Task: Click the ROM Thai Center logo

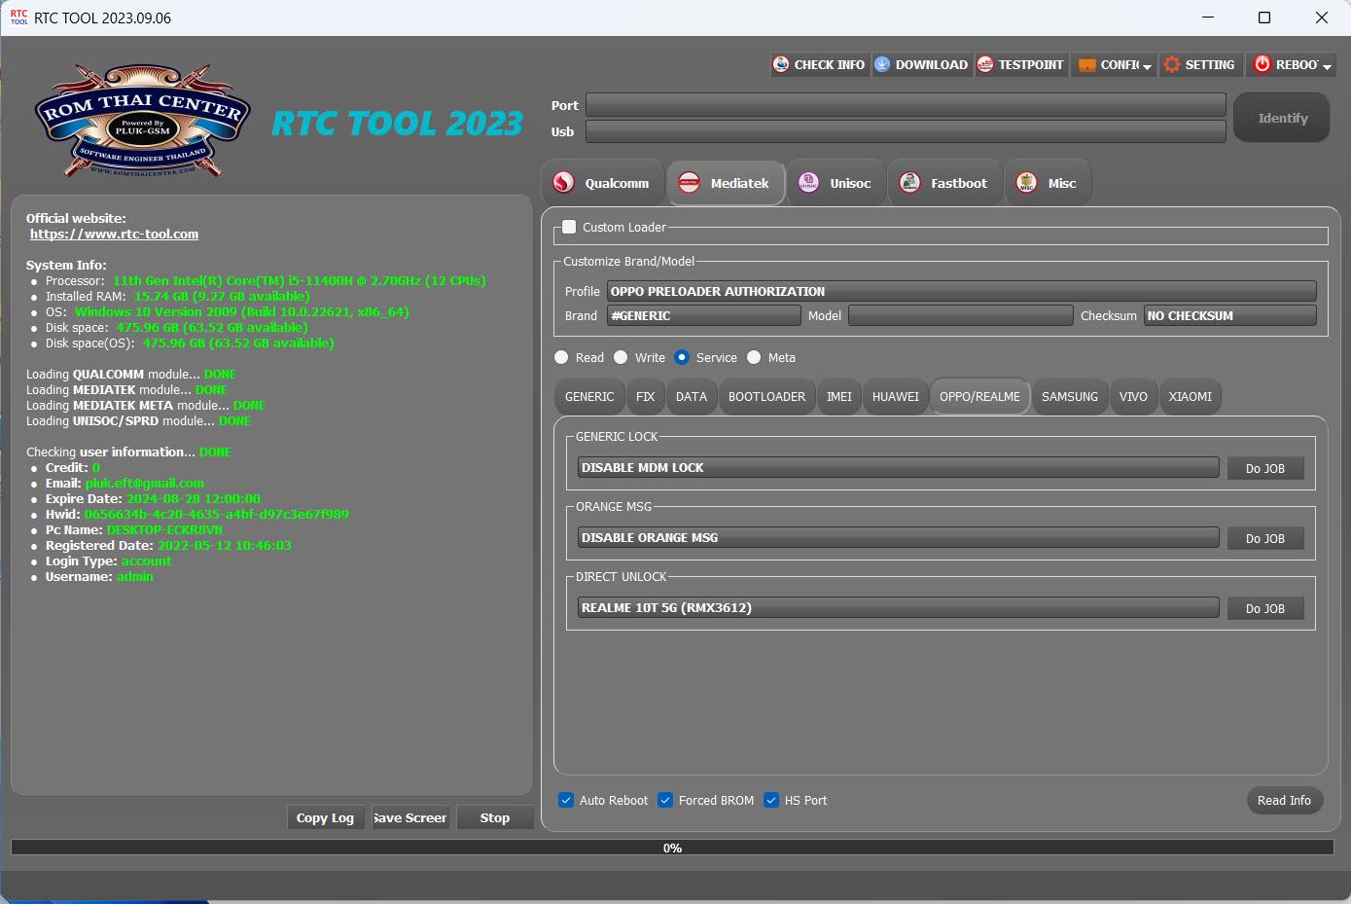Action: tap(143, 122)
